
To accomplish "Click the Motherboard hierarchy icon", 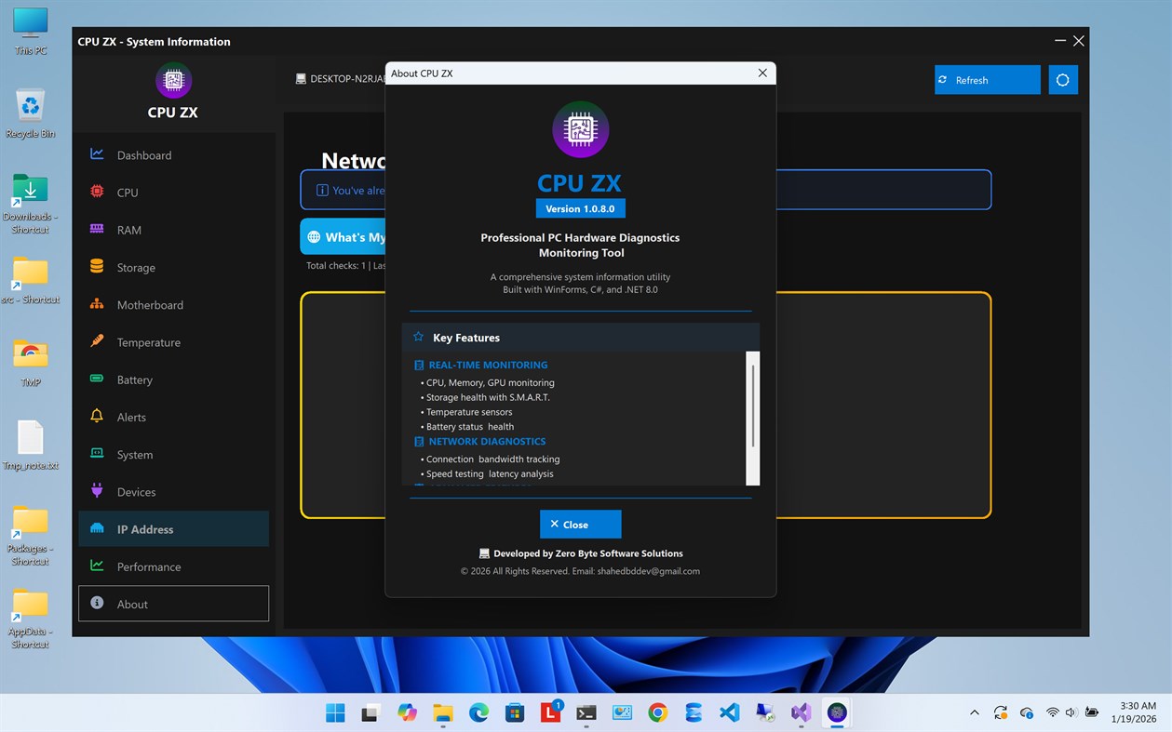I will [x=97, y=304].
